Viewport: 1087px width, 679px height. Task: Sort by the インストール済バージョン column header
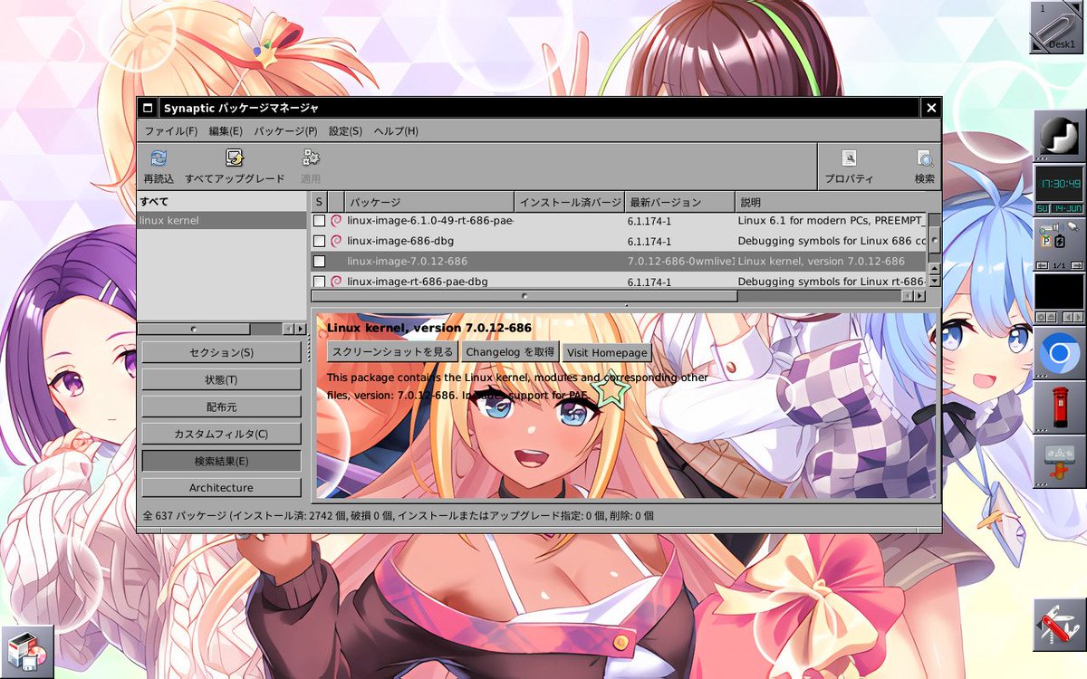[x=569, y=202]
